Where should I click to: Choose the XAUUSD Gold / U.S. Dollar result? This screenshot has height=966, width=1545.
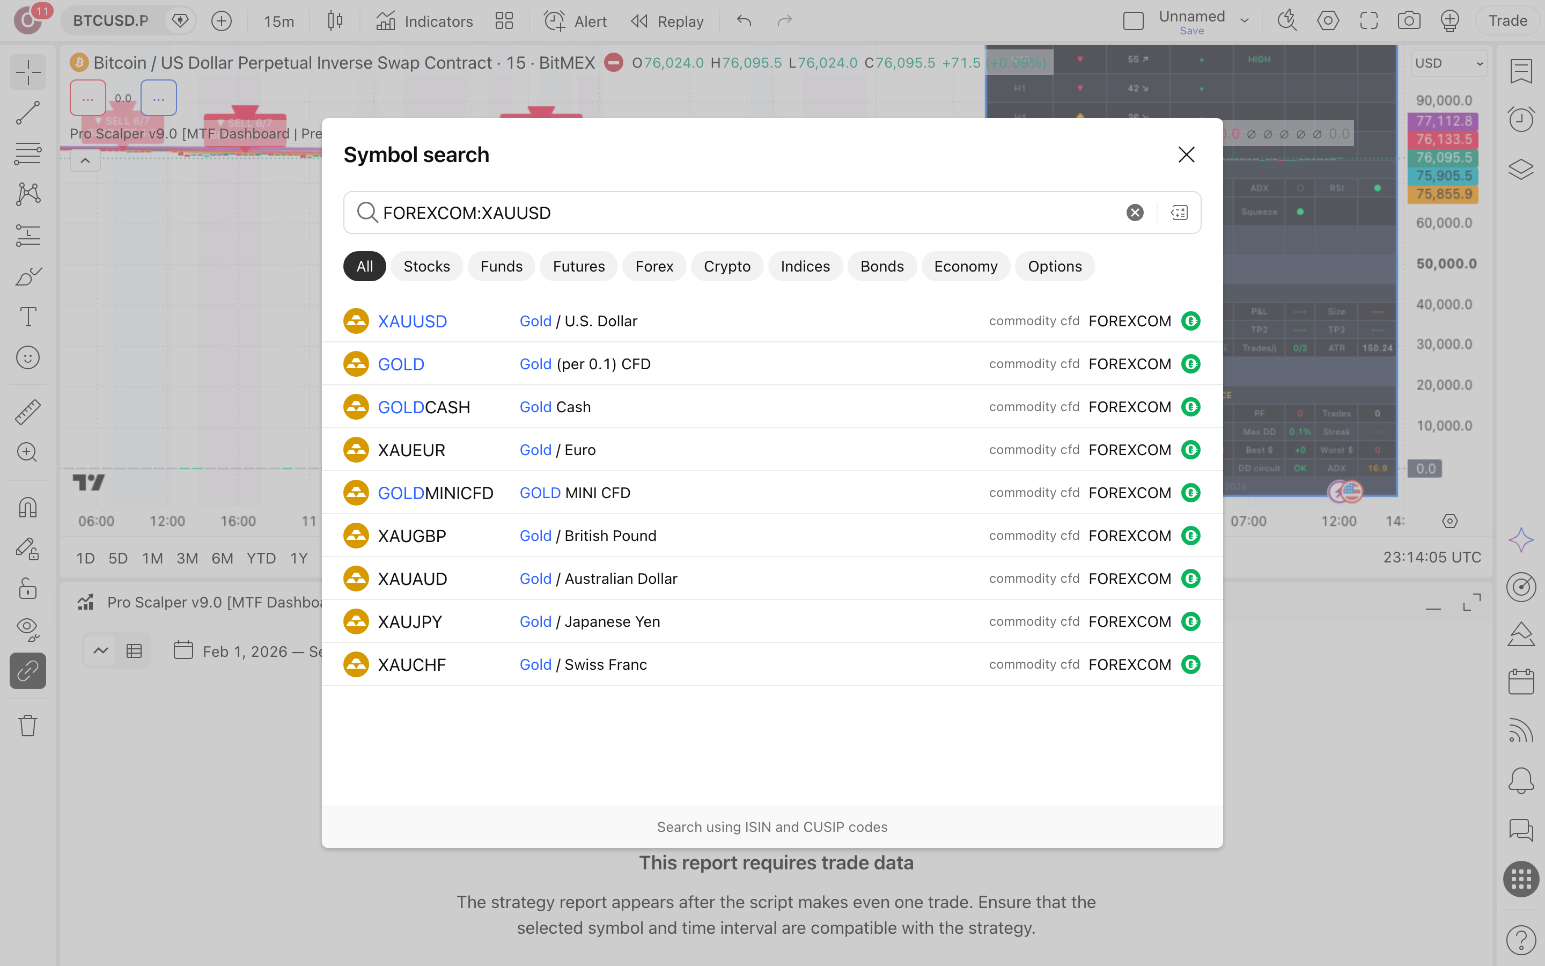[x=772, y=321]
